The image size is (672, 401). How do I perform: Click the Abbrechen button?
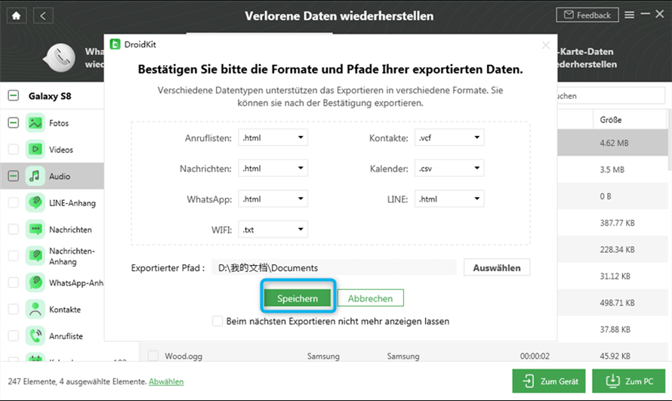tap(370, 298)
